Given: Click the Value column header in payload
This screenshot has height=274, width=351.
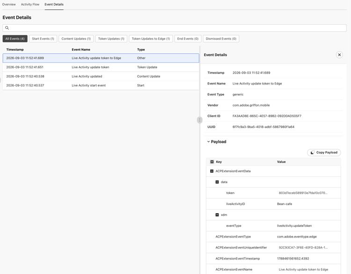Looking at the screenshot, I should [281, 162].
